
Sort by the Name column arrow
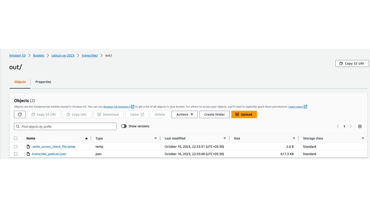(86, 138)
